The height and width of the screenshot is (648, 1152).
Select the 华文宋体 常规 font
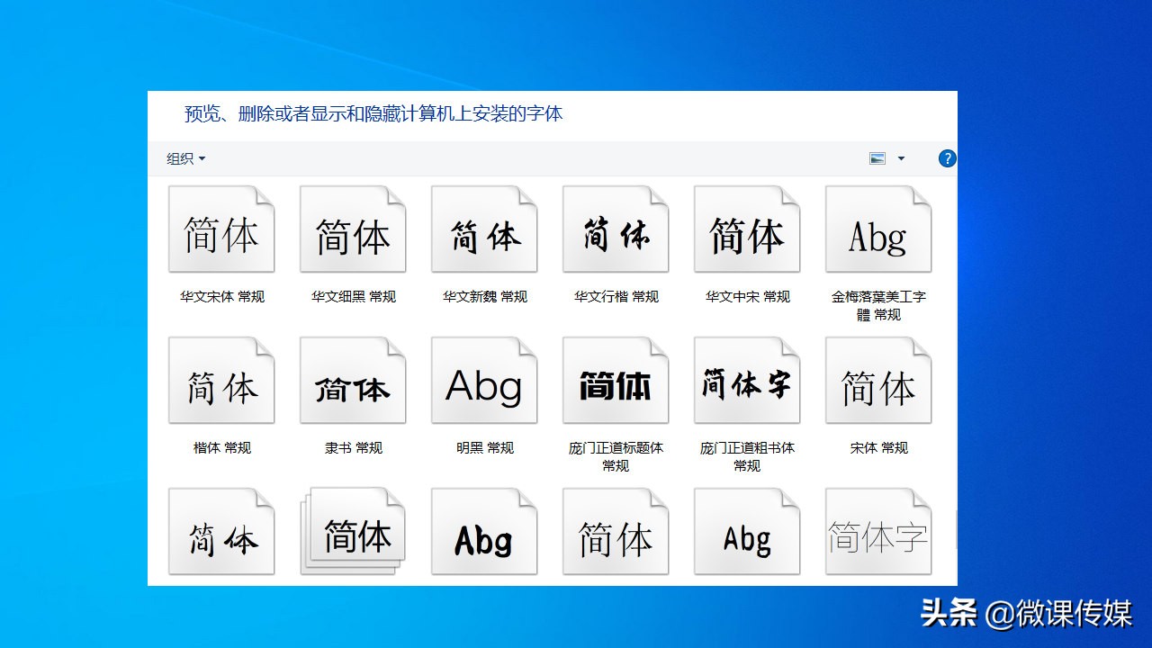click(x=221, y=229)
